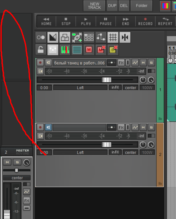Viewport: 176px width, 219px height.
Task: Show the mixer faders icon
Action: (53, 49)
